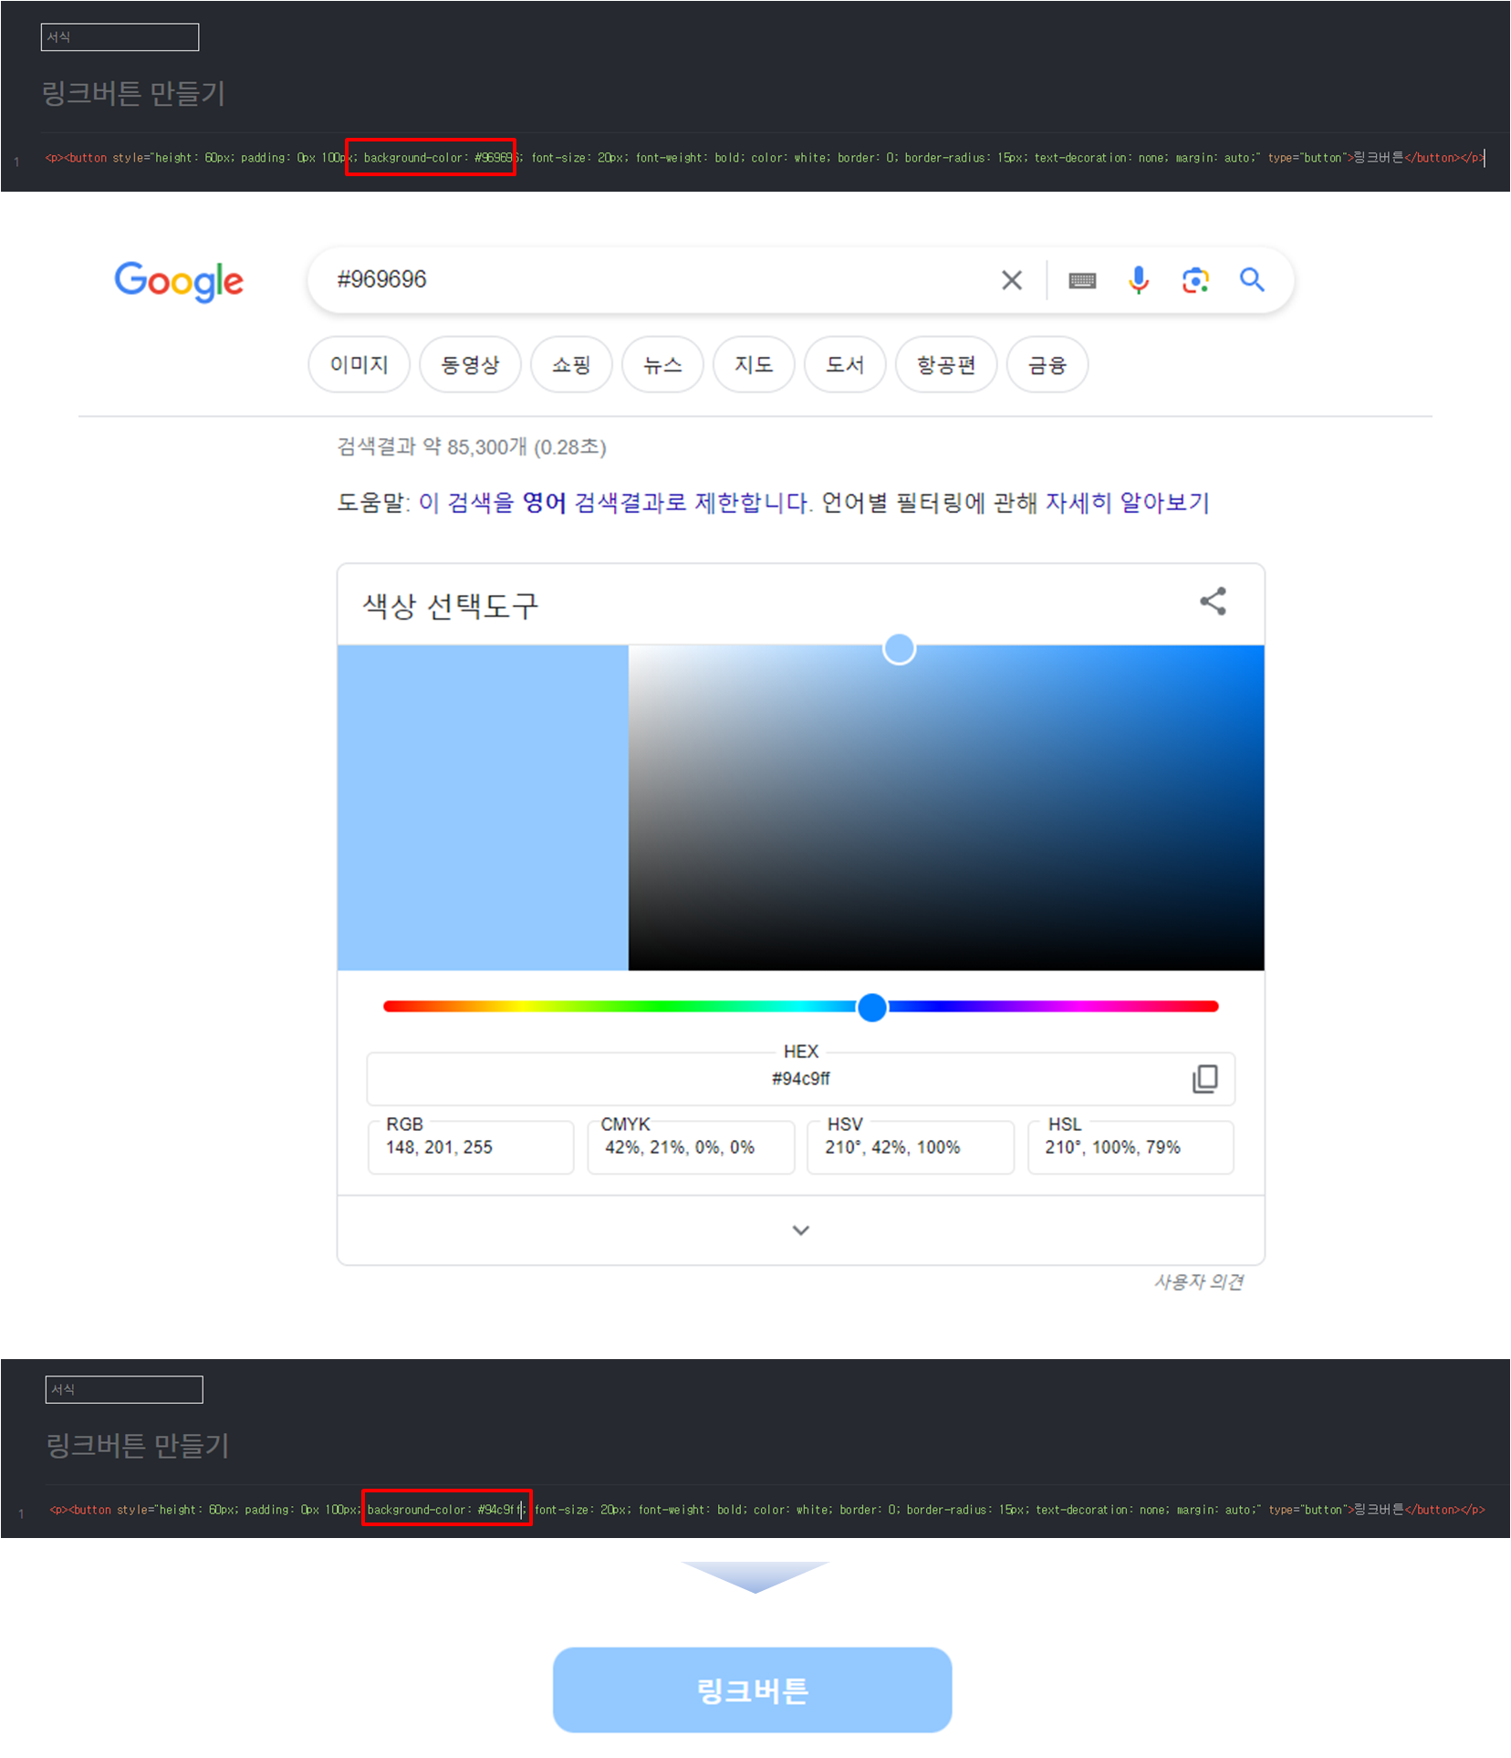Click the CMYK value field
1511x1758 pixels.
pos(691,1147)
